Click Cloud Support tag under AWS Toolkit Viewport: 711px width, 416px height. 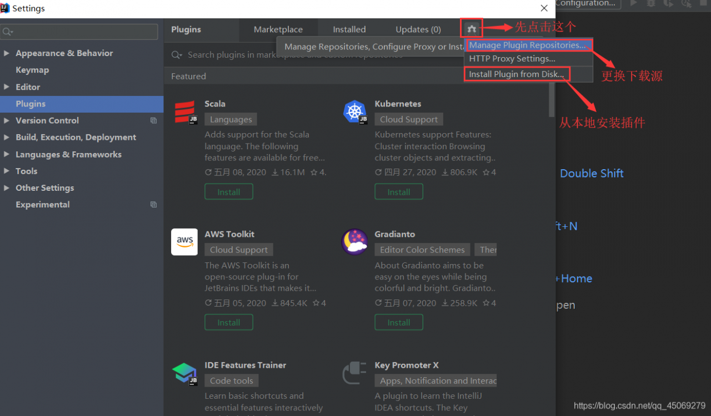click(x=239, y=250)
